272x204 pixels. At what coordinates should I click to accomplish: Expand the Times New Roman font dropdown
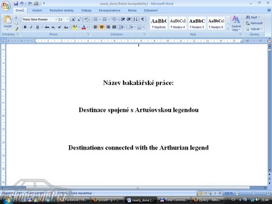click(56, 19)
